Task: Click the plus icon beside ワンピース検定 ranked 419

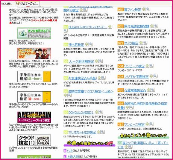Action: pos(147,124)
